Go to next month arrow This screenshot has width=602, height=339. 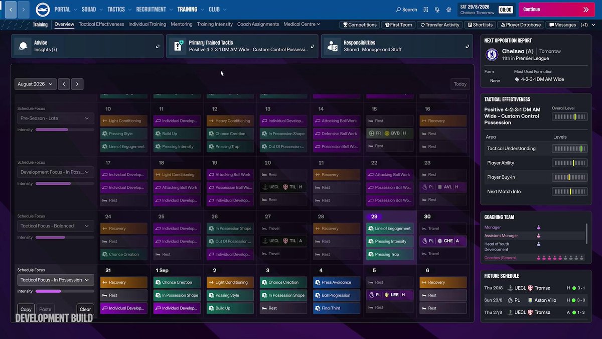click(77, 84)
